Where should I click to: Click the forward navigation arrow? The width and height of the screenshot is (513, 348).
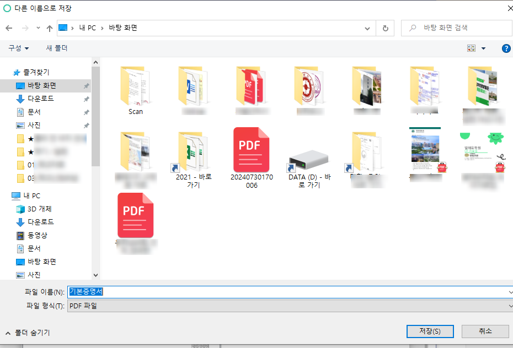25,28
